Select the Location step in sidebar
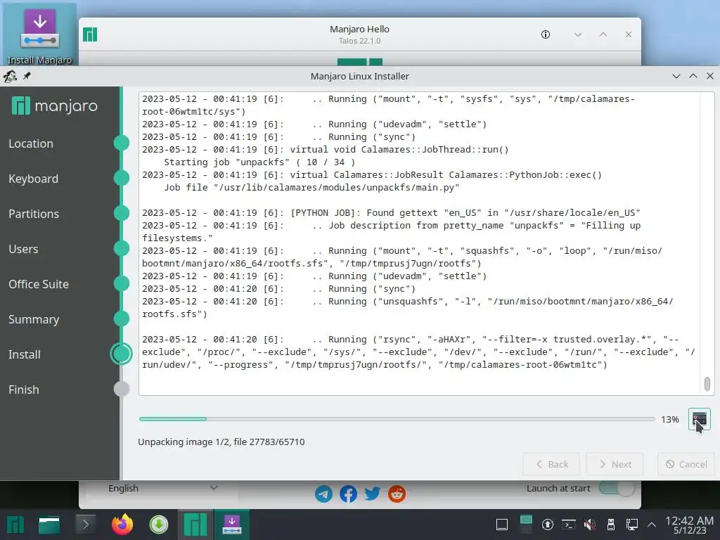Image resolution: width=720 pixels, height=540 pixels. 31,143
